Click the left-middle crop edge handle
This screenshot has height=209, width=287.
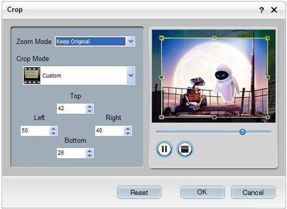tap(162, 77)
